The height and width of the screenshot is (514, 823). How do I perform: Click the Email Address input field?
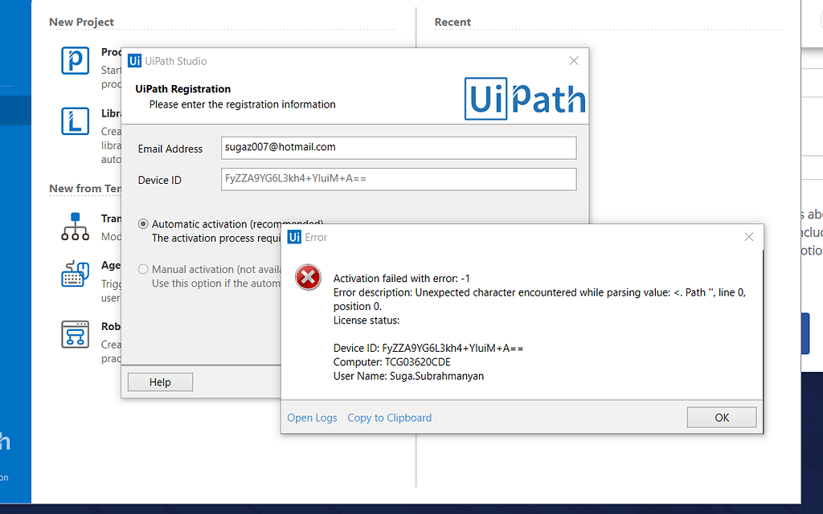[x=399, y=148]
